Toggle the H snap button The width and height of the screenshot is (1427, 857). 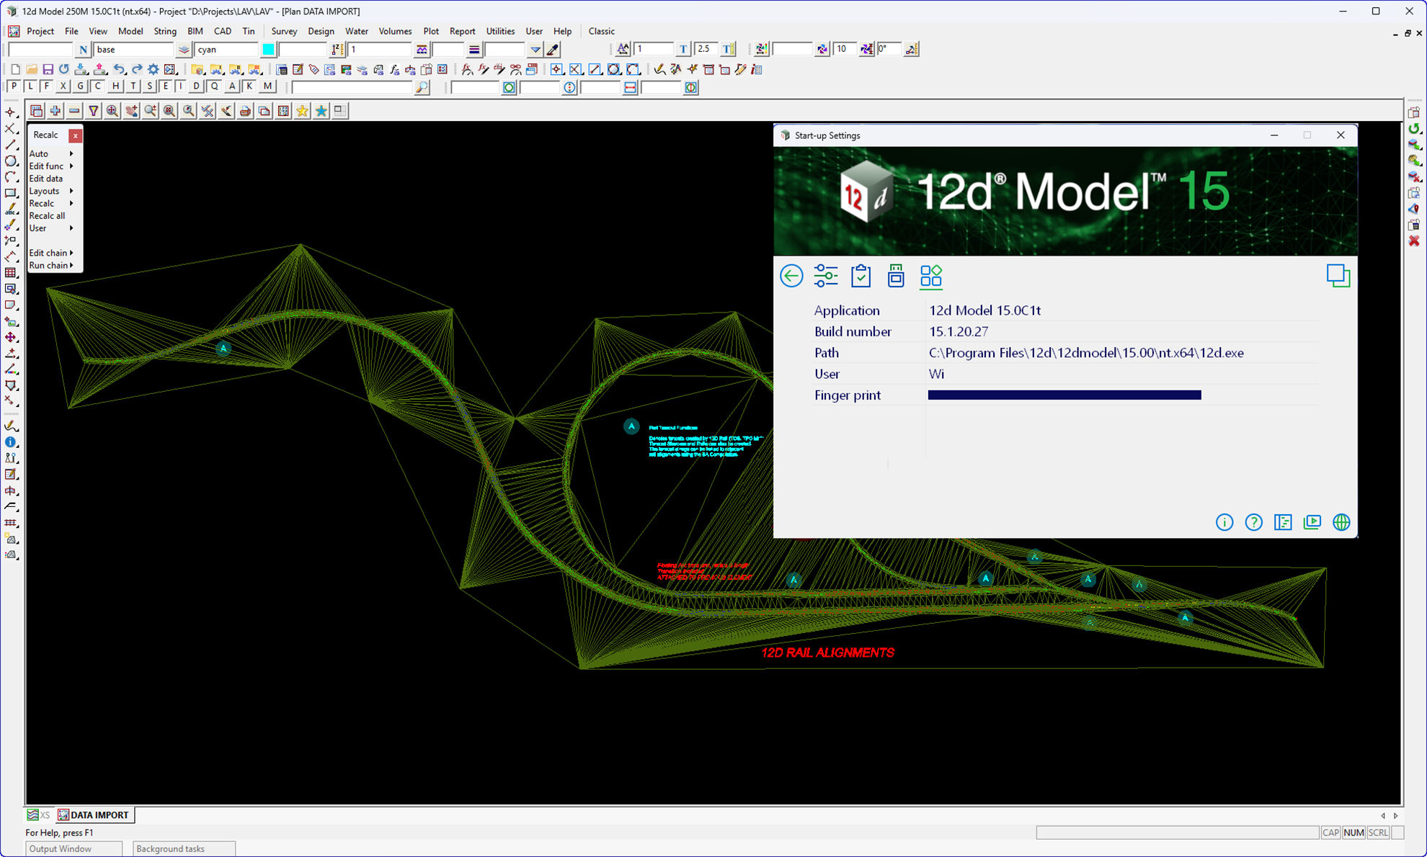(x=115, y=86)
